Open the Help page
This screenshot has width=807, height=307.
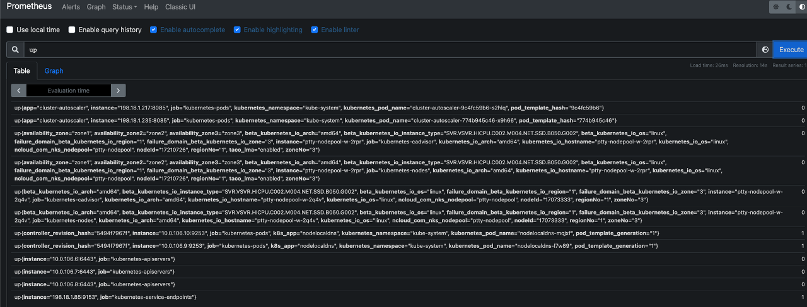151,7
